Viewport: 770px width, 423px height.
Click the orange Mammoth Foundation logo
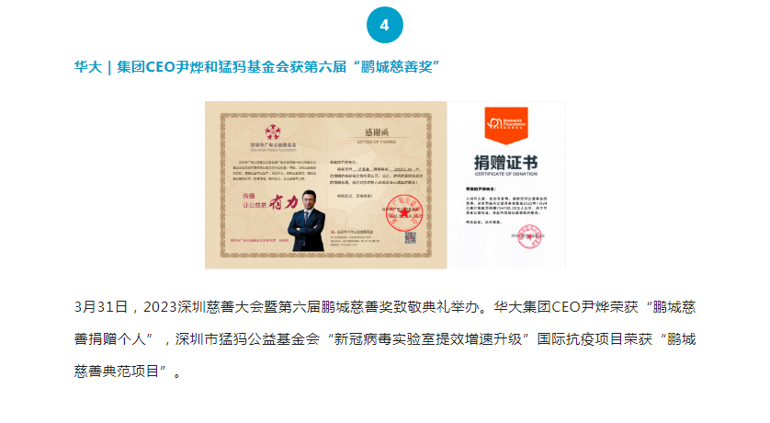pyautogui.click(x=505, y=125)
